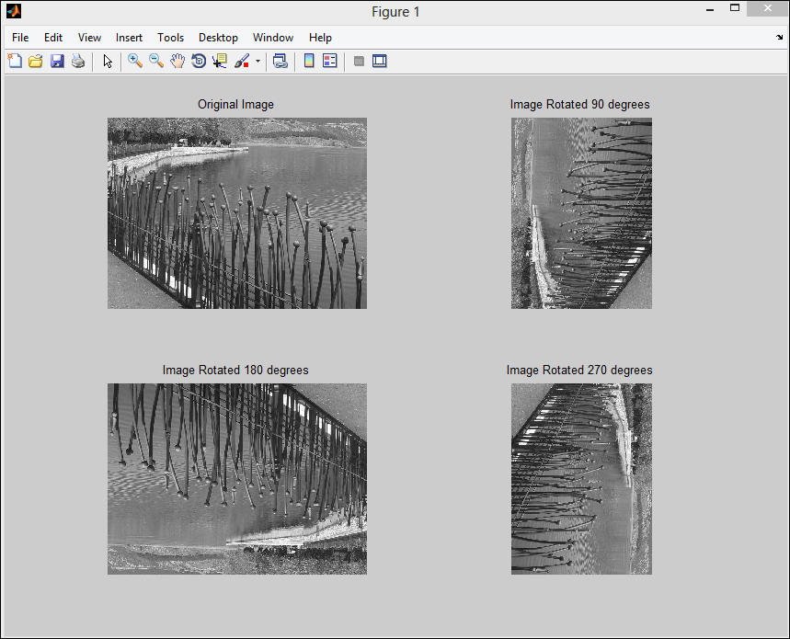Print the figure with the printer icon

click(x=78, y=61)
